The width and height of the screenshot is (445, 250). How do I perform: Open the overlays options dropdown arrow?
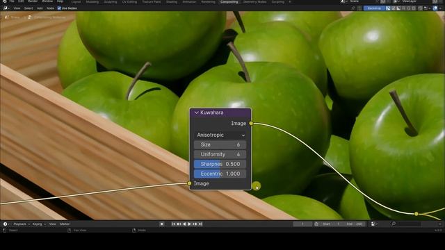click(x=440, y=8)
